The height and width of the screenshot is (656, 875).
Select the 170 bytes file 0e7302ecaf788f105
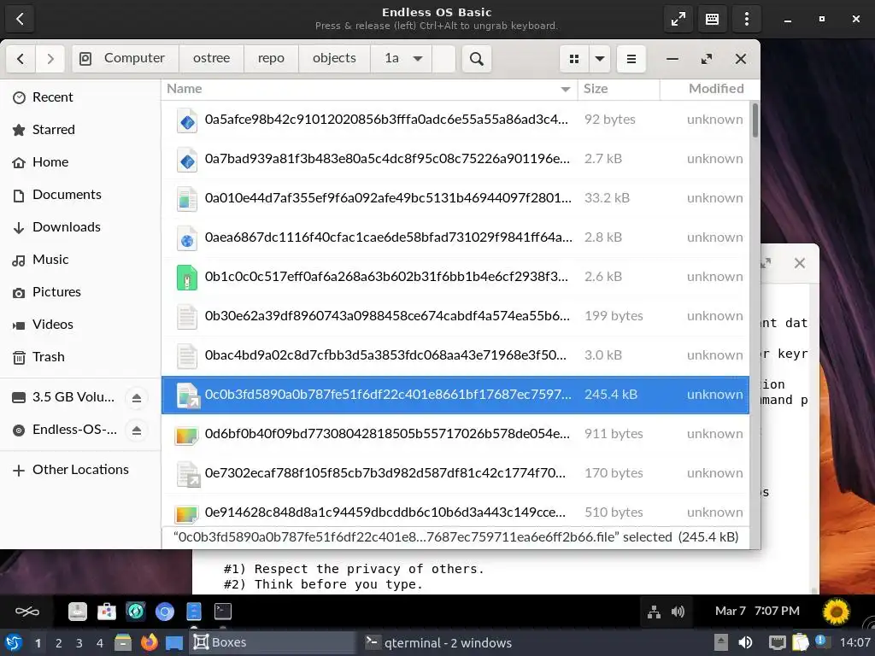pos(455,473)
